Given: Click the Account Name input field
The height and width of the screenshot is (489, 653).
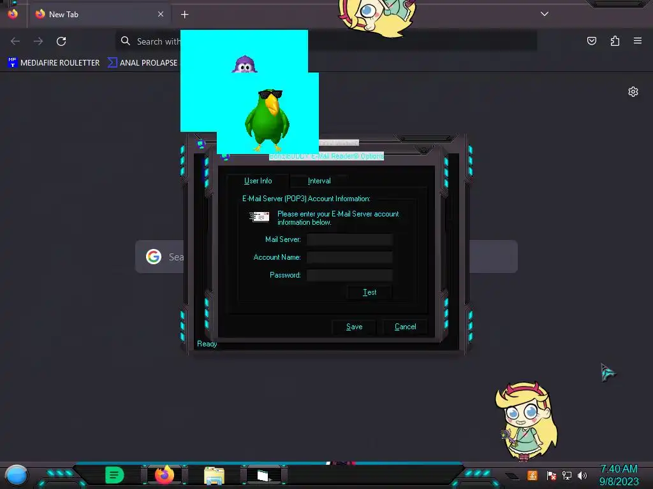Looking at the screenshot, I should (x=349, y=257).
